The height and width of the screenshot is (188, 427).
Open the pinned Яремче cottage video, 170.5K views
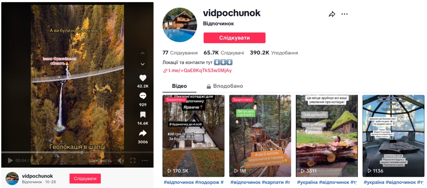point(193,136)
